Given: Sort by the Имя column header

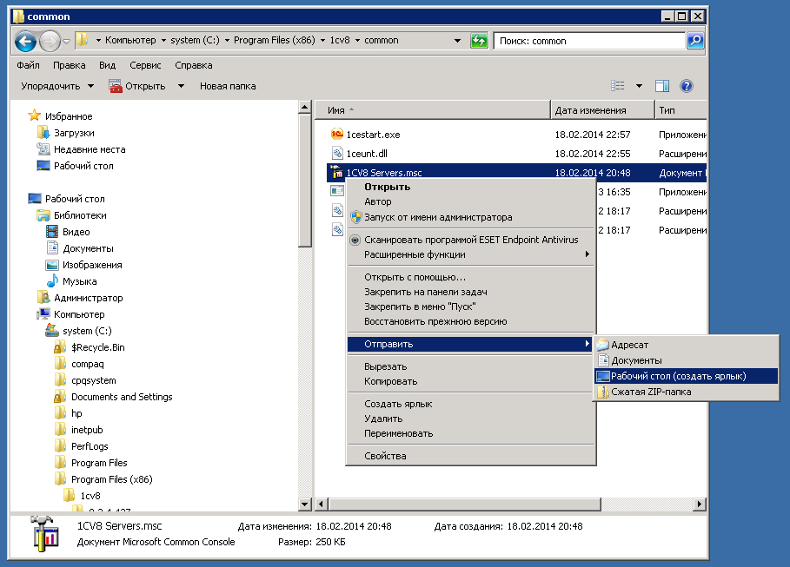Looking at the screenshot, I should coord(432,110).
